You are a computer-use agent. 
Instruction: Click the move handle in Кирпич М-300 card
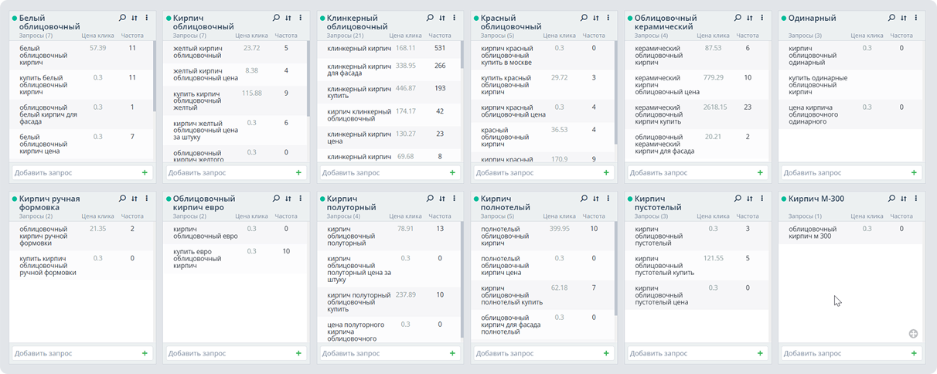pyautogui.click(x=913, y=334)
